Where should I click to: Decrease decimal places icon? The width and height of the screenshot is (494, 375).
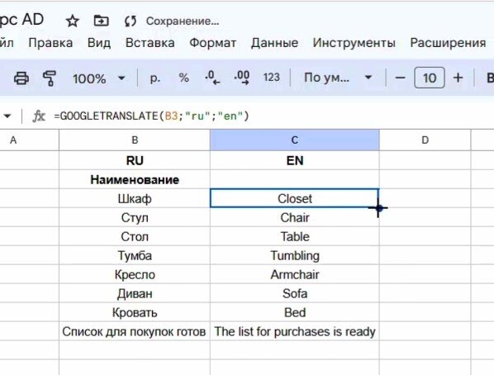pos(212,78)
